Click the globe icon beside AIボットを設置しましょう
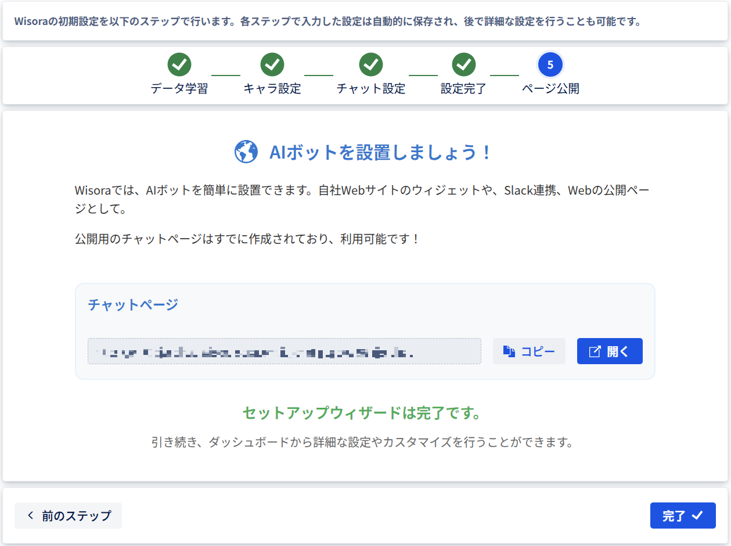731x546 pixels. pos(246,152)
